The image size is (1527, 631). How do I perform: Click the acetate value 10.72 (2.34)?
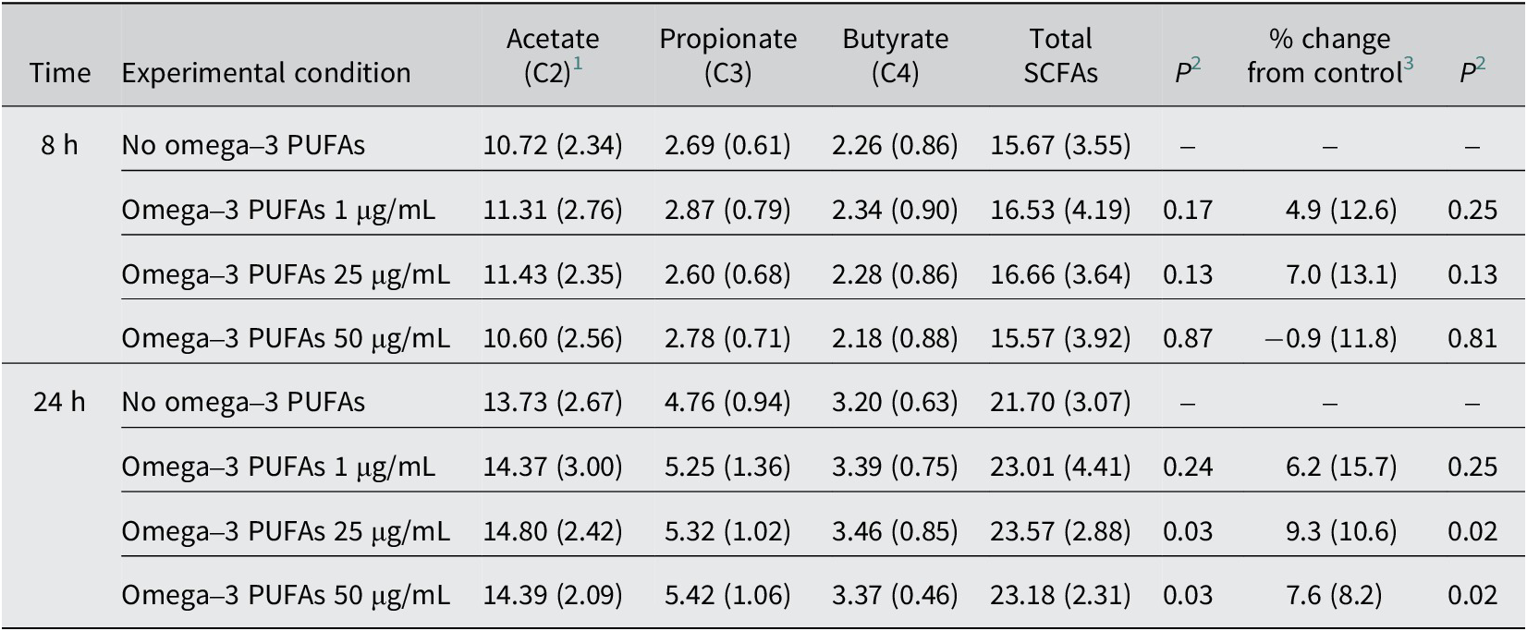pos(552,145)
